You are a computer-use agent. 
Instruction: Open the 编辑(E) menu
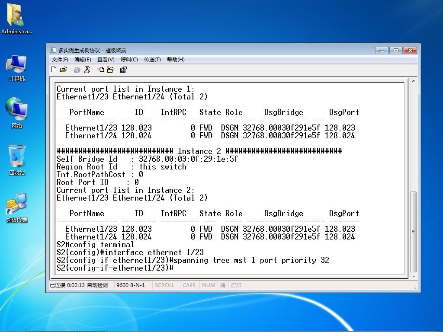pos(83,60)
